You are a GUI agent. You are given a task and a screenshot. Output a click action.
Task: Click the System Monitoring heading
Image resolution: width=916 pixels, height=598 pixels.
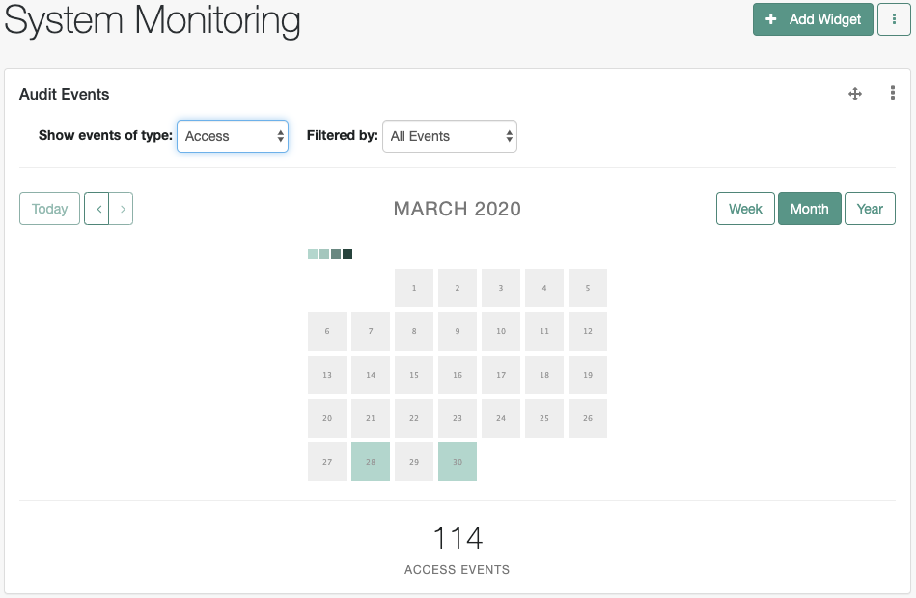coord(150,20)
